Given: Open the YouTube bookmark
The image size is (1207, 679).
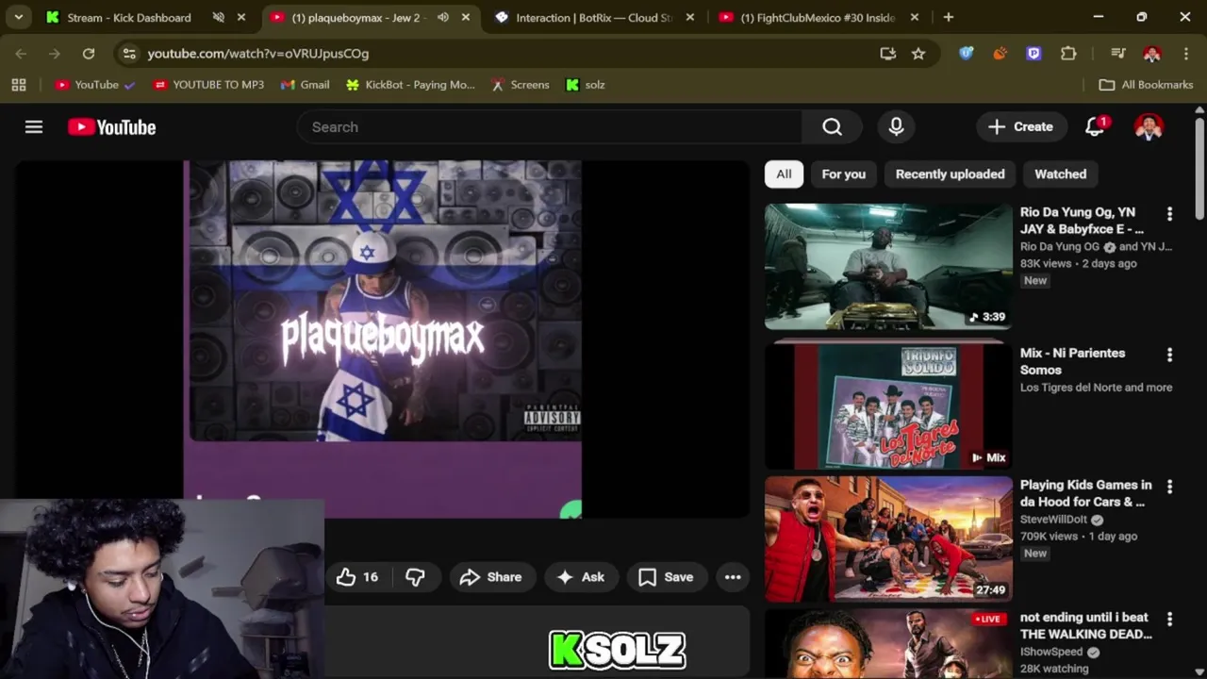Looking at the screenshot, I should click(x=94, y=85).
